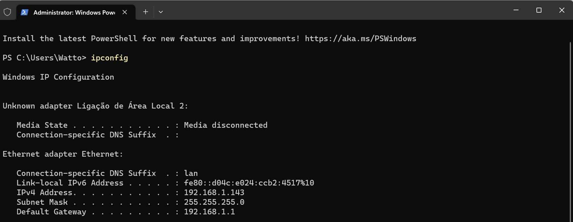Click the administrator shield icon
This screenshot has height=222, width=573.
pyautogui.click(x=7, y=12)
